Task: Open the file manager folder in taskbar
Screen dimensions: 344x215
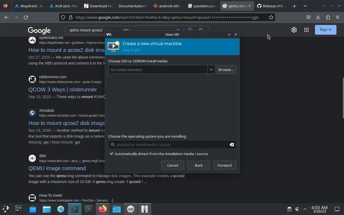Action: tap(47, 209)
